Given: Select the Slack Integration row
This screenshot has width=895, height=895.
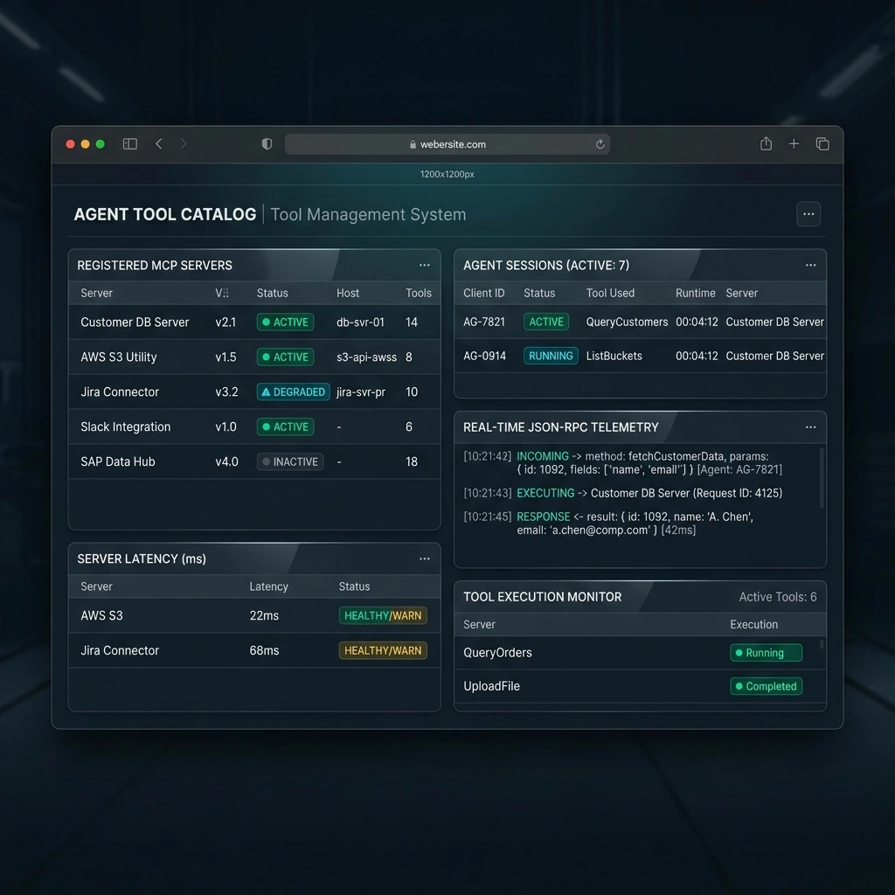Looking at the screenshot, I should (254, 427).
